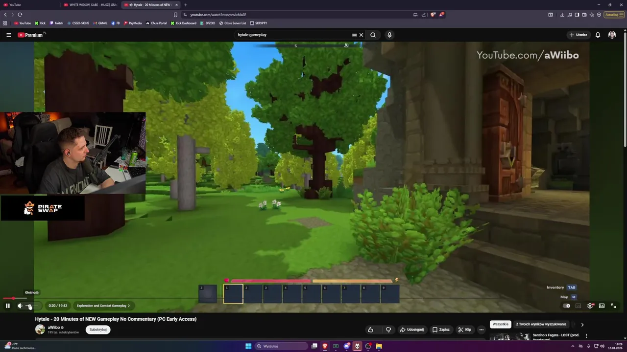Open the Windows Start menu
This screenshot has width=627, height=352.
point(248,346)
